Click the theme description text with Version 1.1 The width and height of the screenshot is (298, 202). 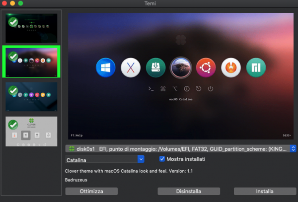[129, 171]
